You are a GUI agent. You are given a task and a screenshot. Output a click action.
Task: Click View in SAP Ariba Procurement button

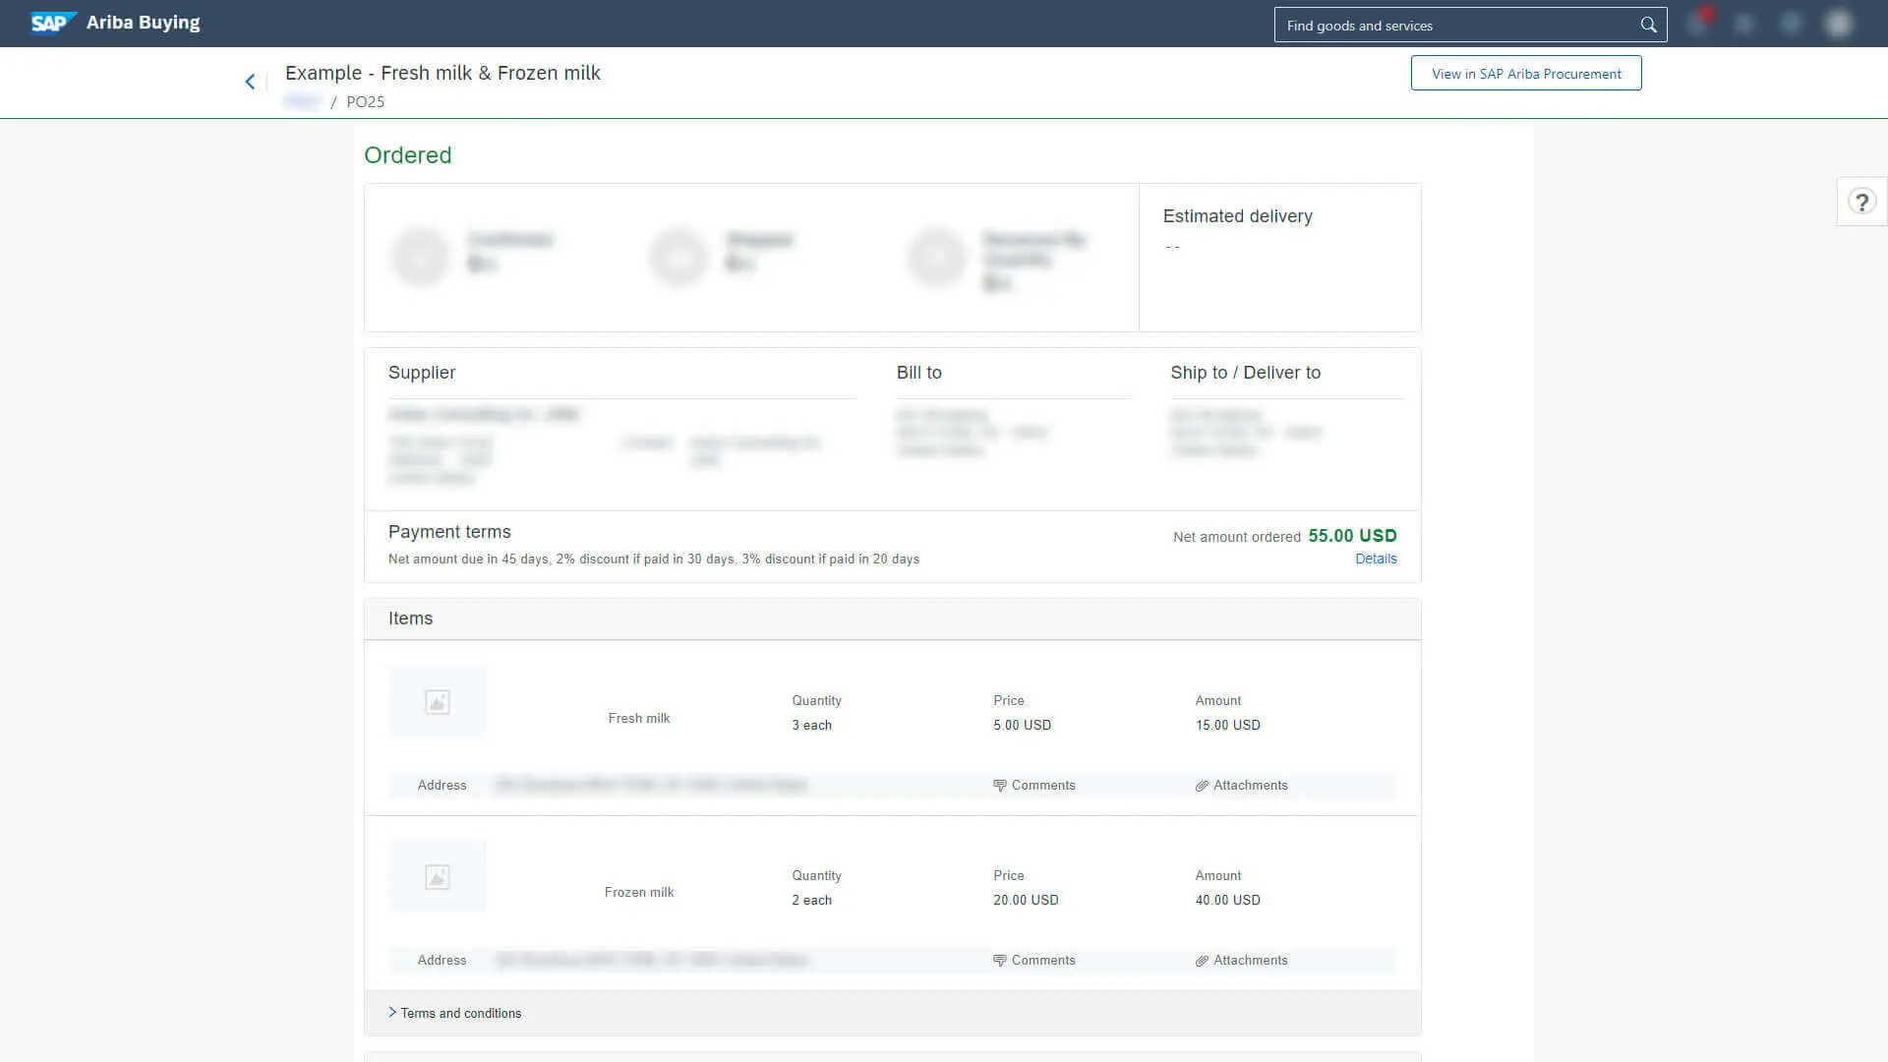coord(1526,74)
